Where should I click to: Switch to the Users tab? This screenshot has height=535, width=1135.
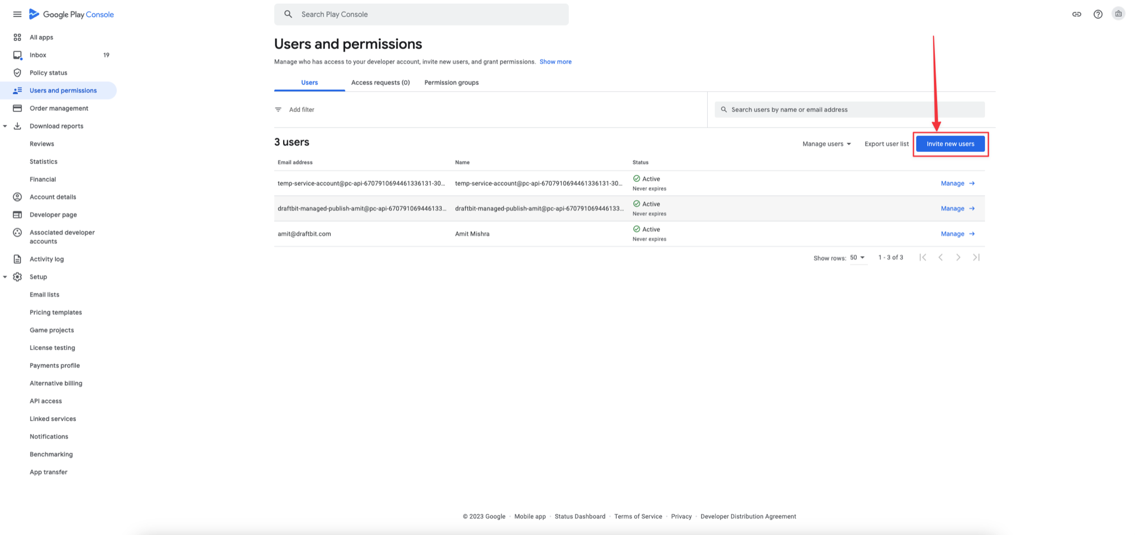pos(309,83)
